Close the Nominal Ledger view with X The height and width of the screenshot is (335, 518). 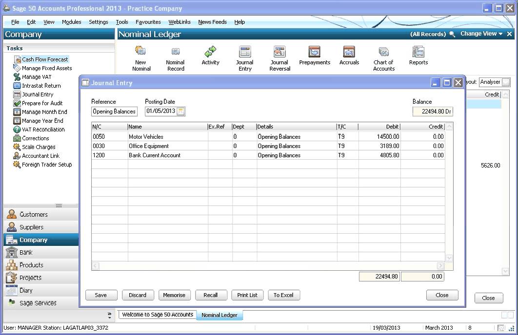[509, 34]
